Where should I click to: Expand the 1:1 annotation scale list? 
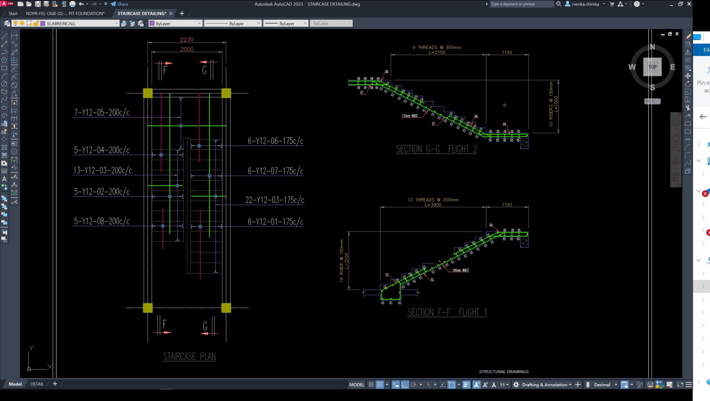(508, 385)
